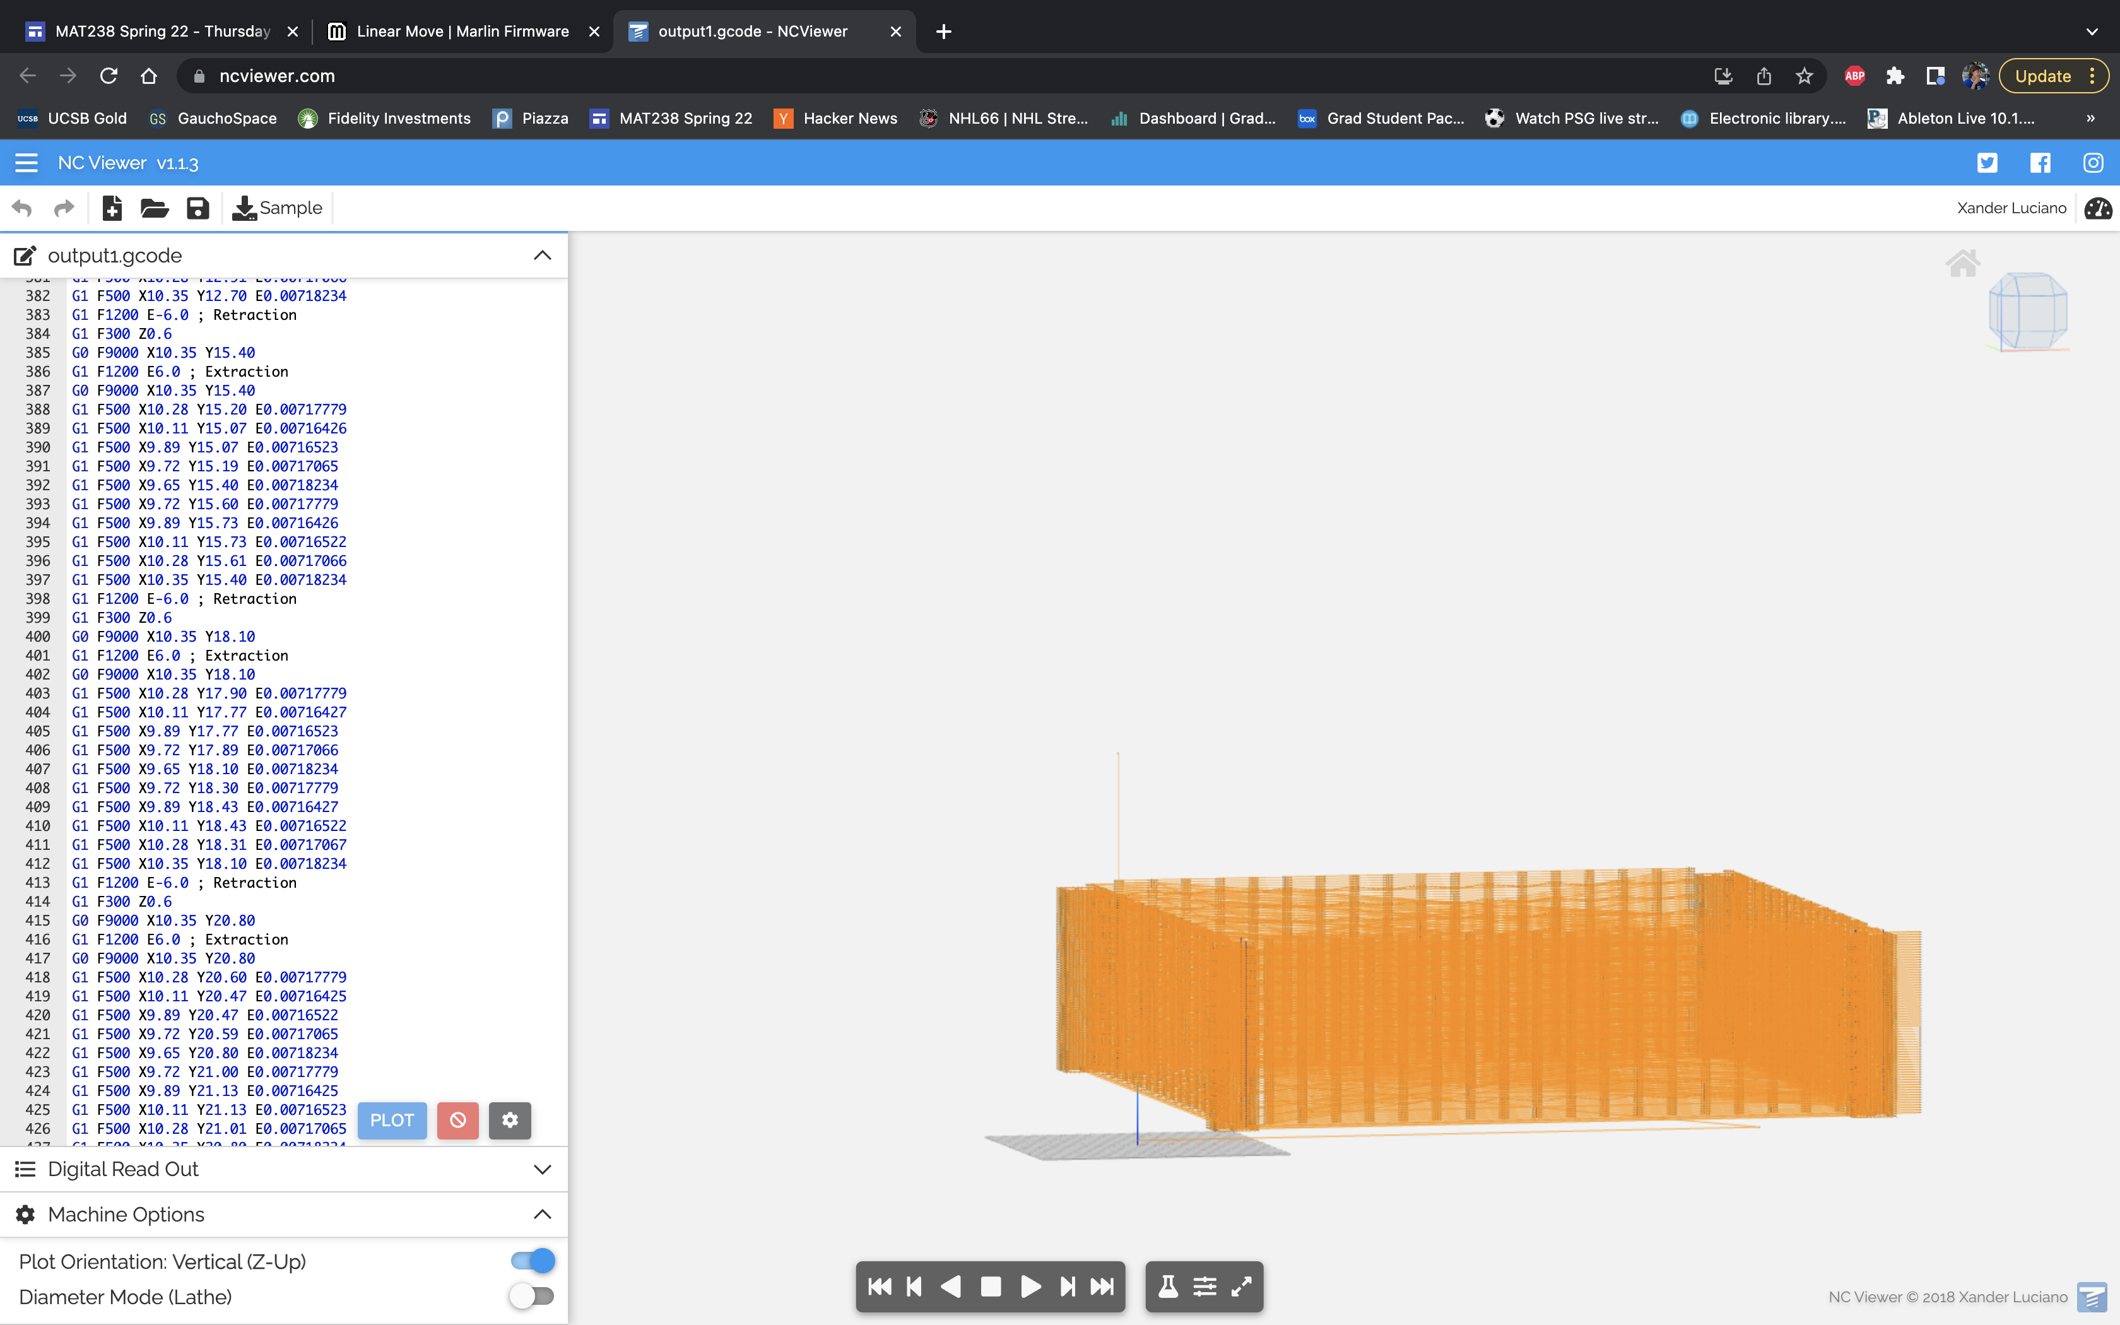
Task: Jump to the end of the simulation
Action: click(x=1102, y=1287)
